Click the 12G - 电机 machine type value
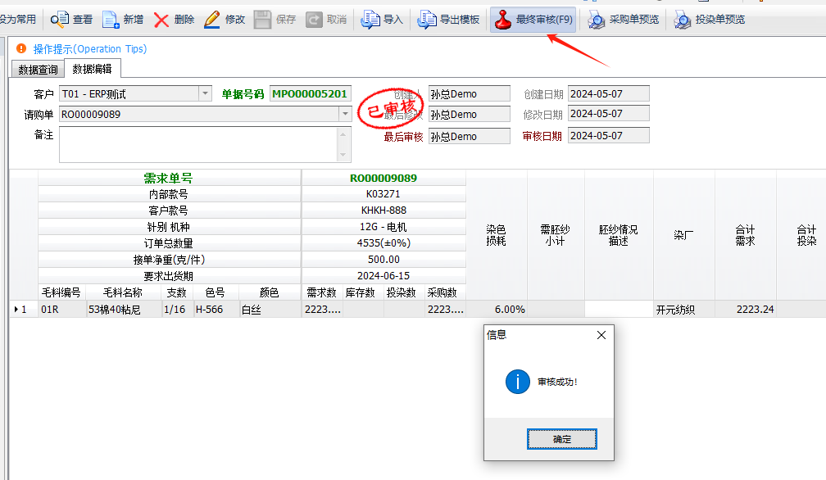This screenshot has height=480, width=826. click(x=383, y=226)
